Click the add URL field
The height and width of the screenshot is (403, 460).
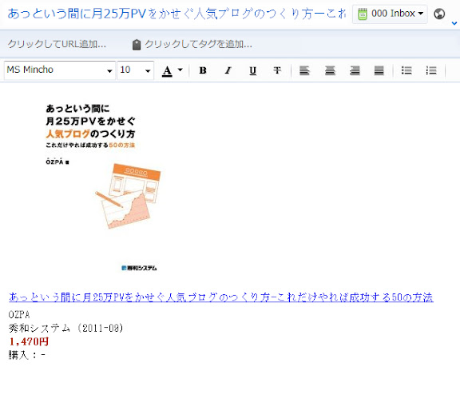[57, 44]
